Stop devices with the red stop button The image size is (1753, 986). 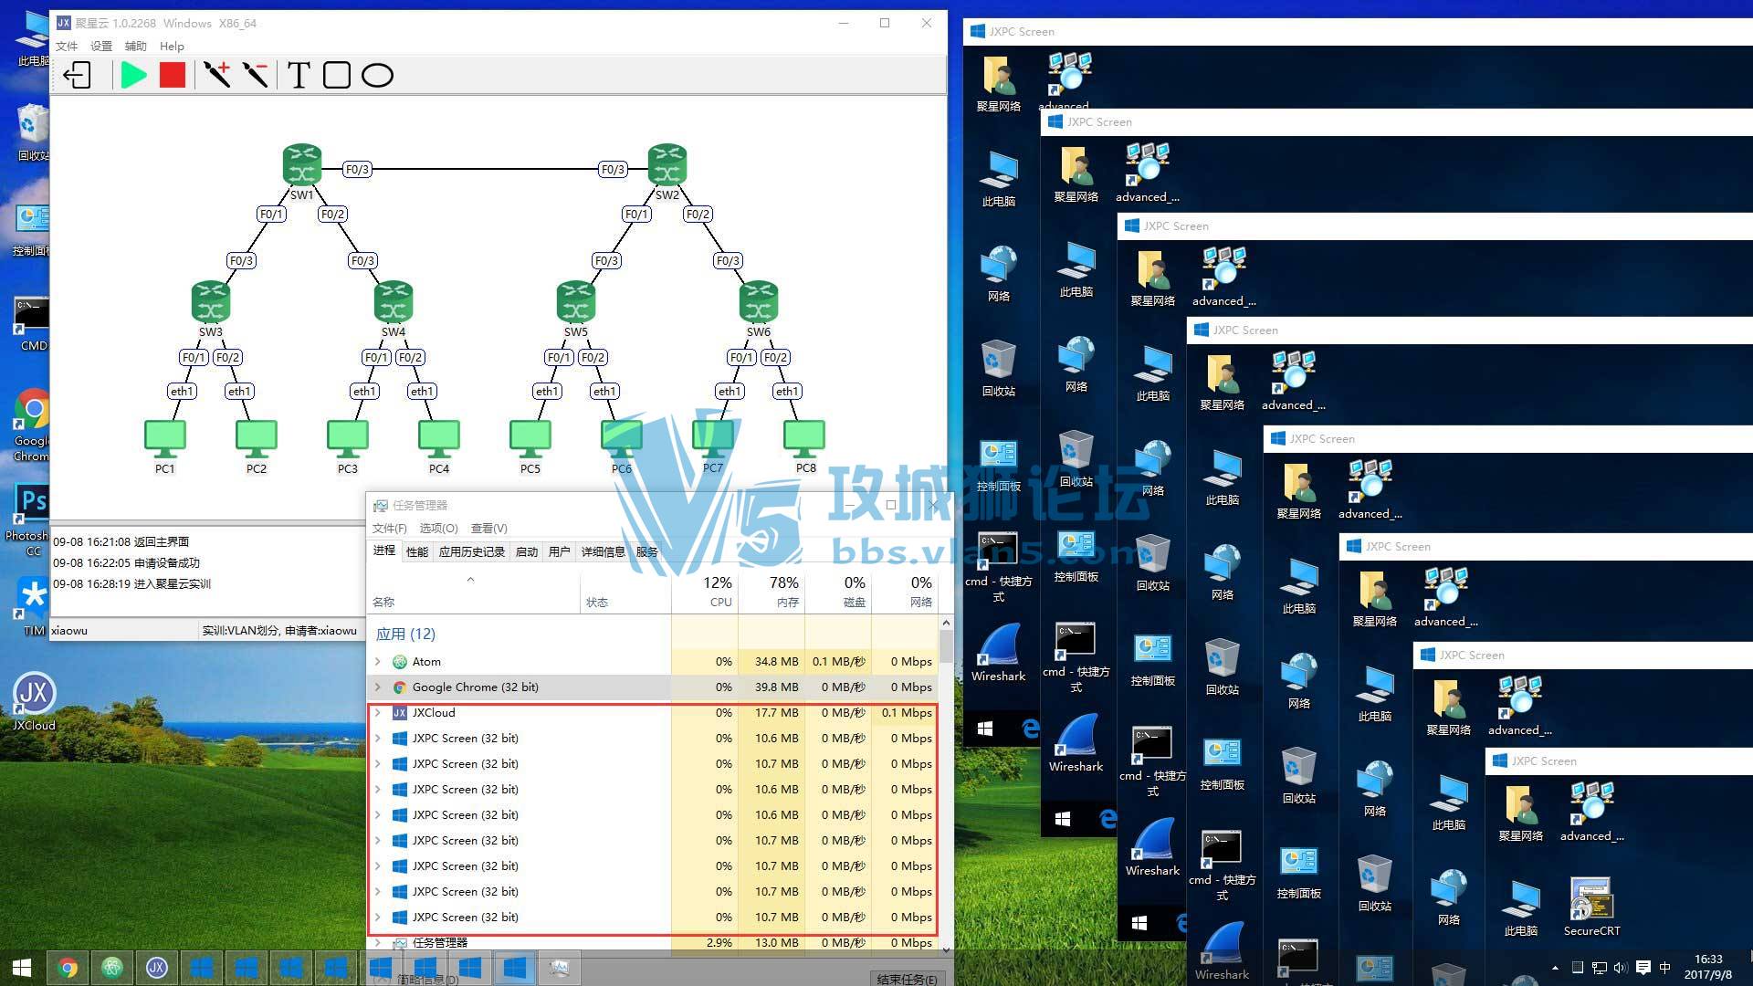173,75
